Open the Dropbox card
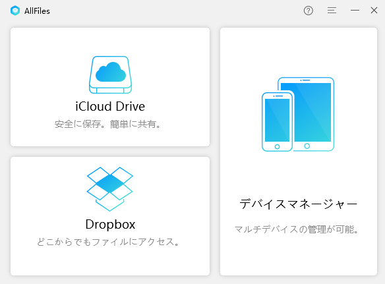The height and width of the screenshot is (284, 385). click(x=110, y=216)
